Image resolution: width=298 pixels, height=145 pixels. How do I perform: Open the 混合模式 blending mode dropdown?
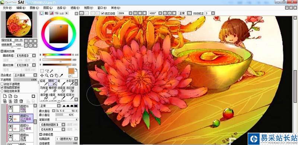(x=35, y=75)
